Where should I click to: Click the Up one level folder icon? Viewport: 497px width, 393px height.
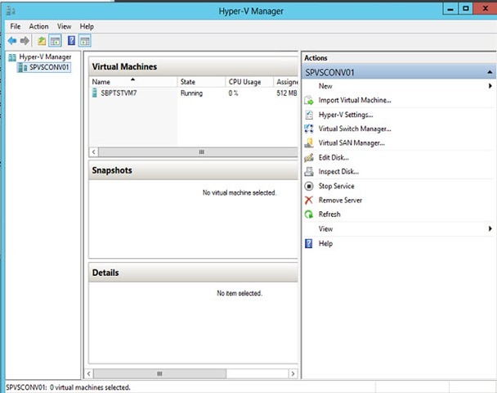tap(42, 41)
